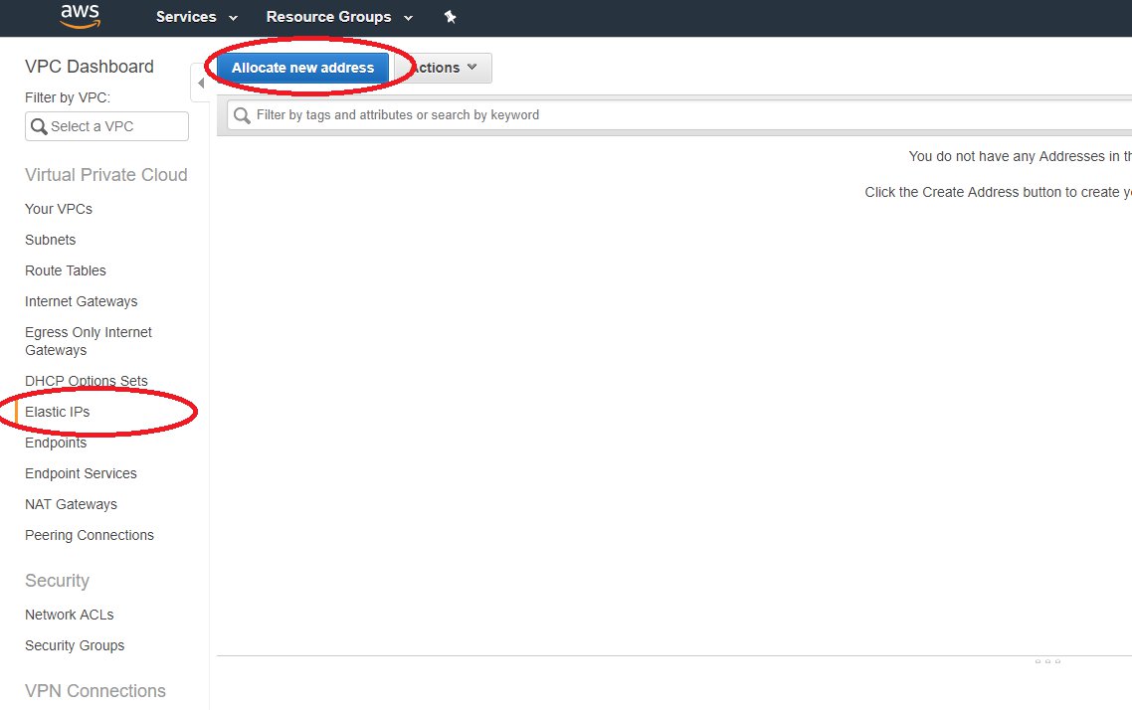
Task: Navigate to Endpoint Services
Action: [x=81, y=473]
